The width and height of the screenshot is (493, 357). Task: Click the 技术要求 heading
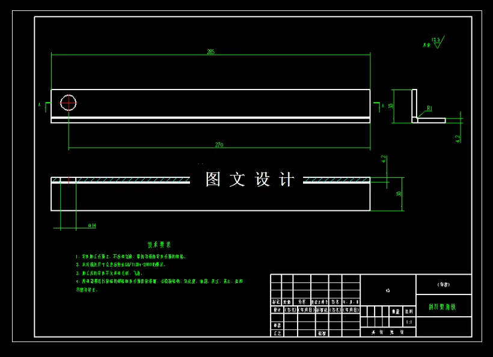159,245
